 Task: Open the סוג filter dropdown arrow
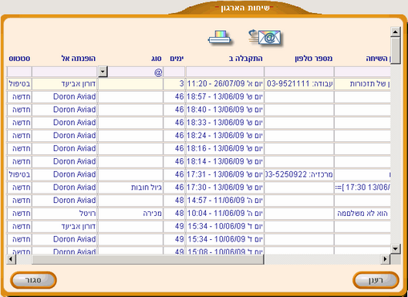pyautogui.click(x=103, y=72)
